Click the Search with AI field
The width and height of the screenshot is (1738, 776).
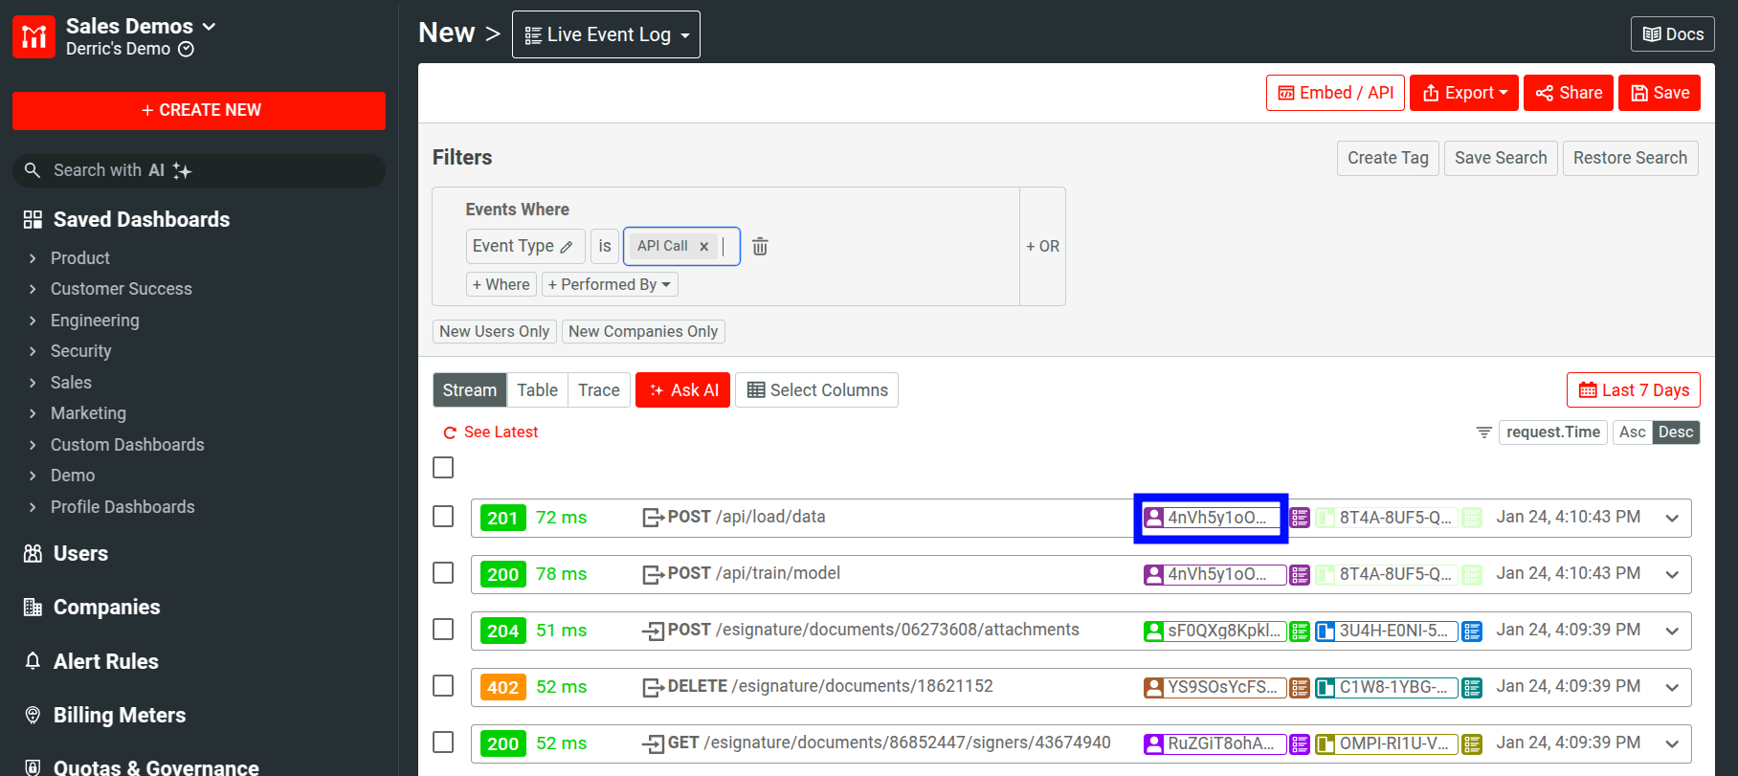[x=199, y=170]
